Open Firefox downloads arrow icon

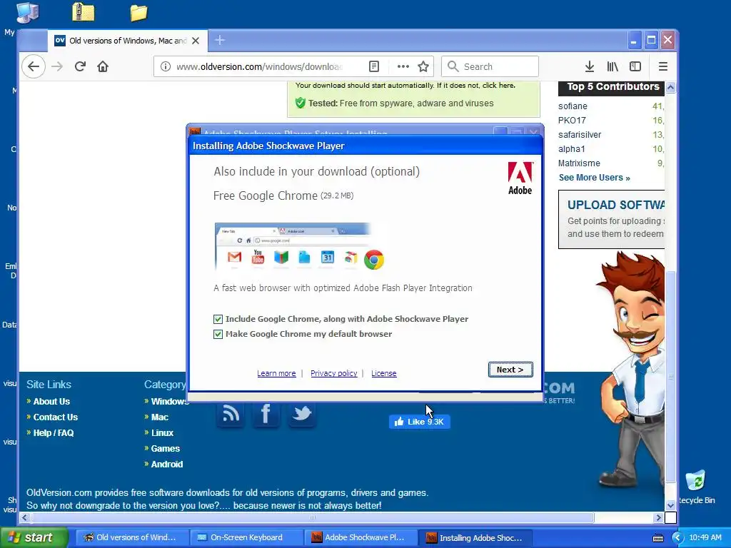point(589,66)
